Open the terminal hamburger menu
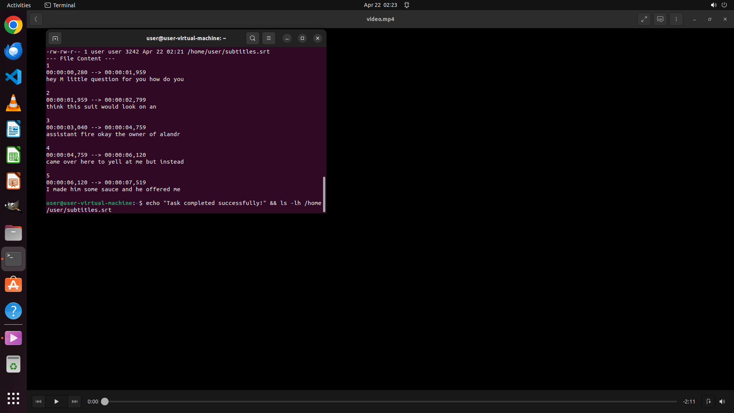Screen dimensions: 734x413 tap(269, 38)
